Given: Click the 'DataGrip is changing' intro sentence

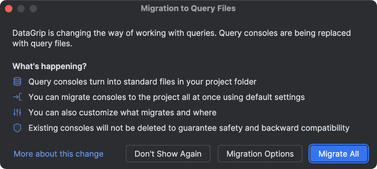Looking at the screenshot, I should (115, 33).
